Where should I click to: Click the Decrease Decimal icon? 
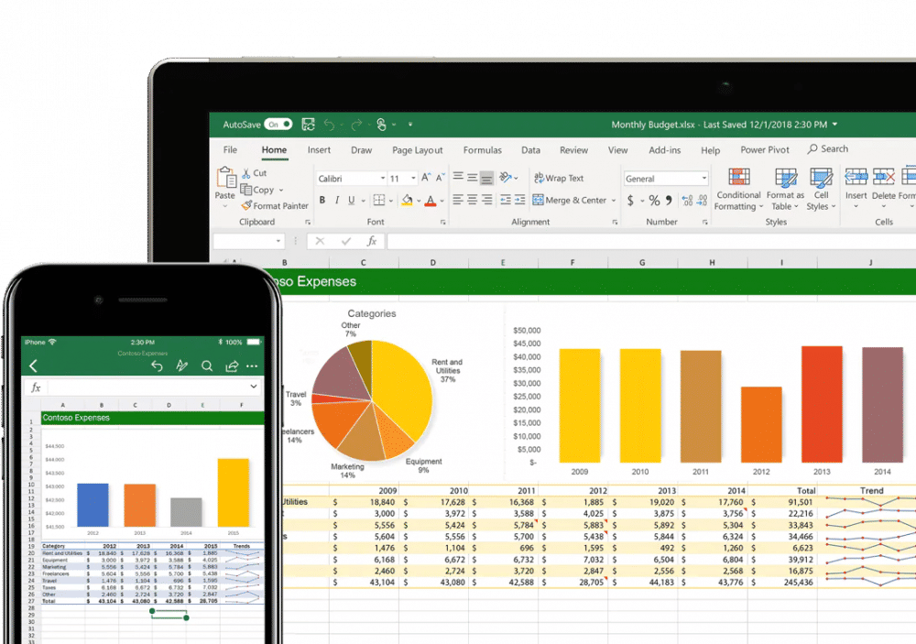pos(703,201)
